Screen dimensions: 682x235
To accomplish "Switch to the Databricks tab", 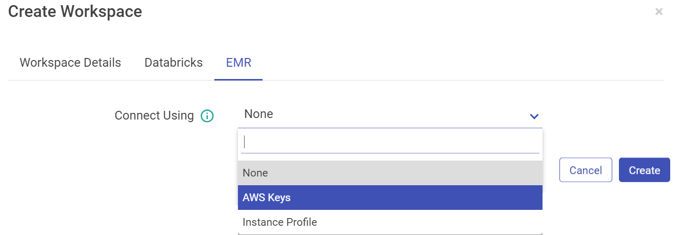I will click(173, 63).
